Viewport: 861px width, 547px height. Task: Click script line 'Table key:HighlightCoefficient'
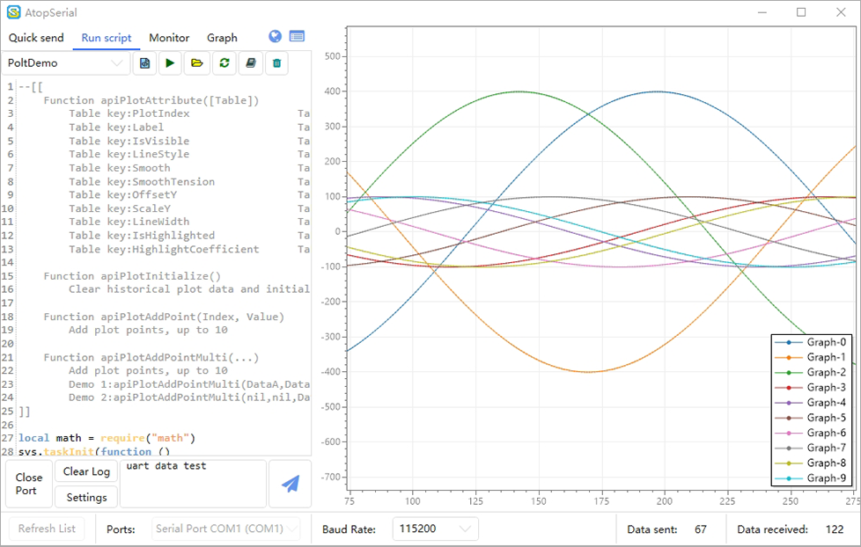click(x=164, y=249)
